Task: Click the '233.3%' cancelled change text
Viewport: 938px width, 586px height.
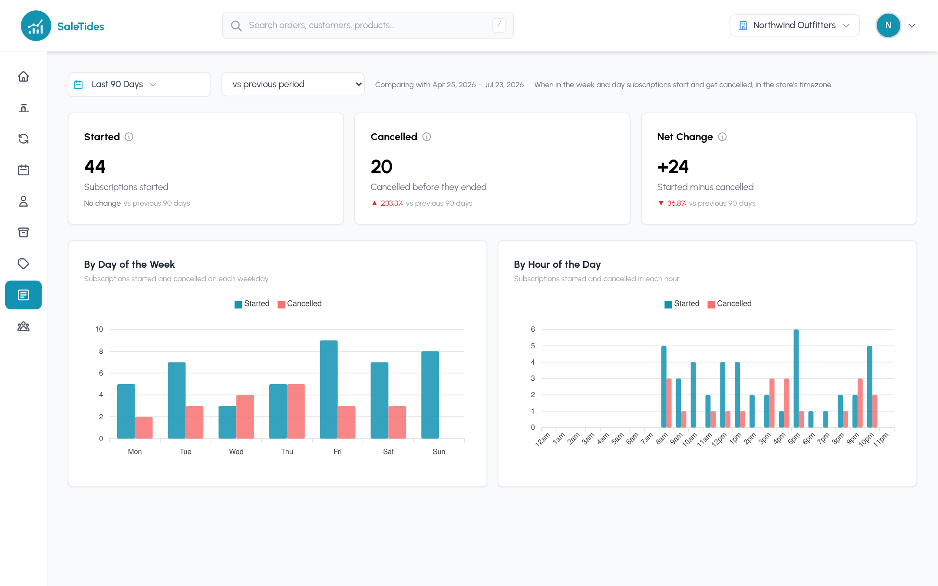Action: pyautogui.click(x=392, y=203)
